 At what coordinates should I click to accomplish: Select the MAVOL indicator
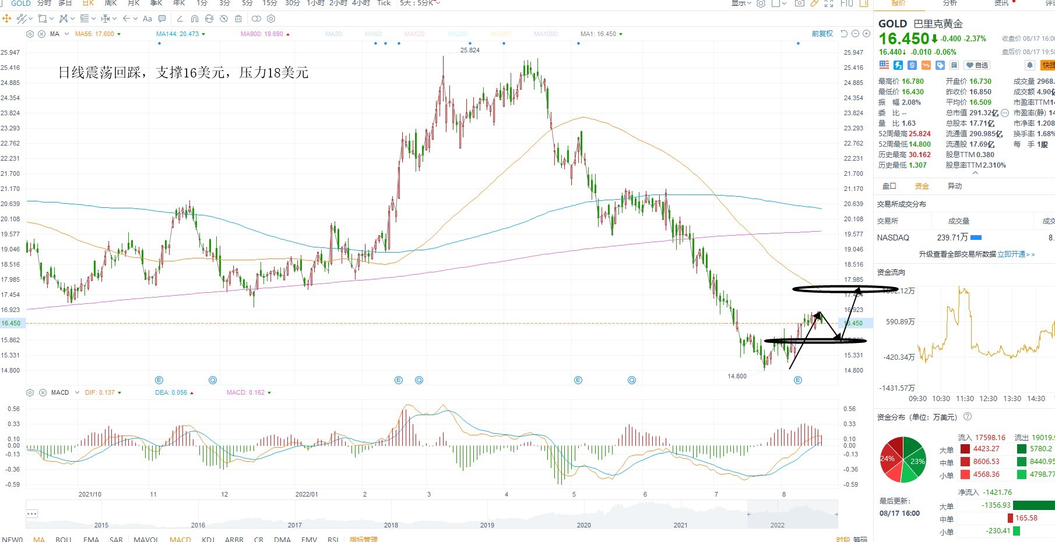146,539
